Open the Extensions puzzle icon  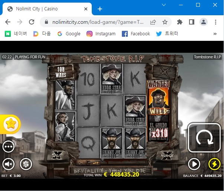pyautogui.click(x=179, y=22)
